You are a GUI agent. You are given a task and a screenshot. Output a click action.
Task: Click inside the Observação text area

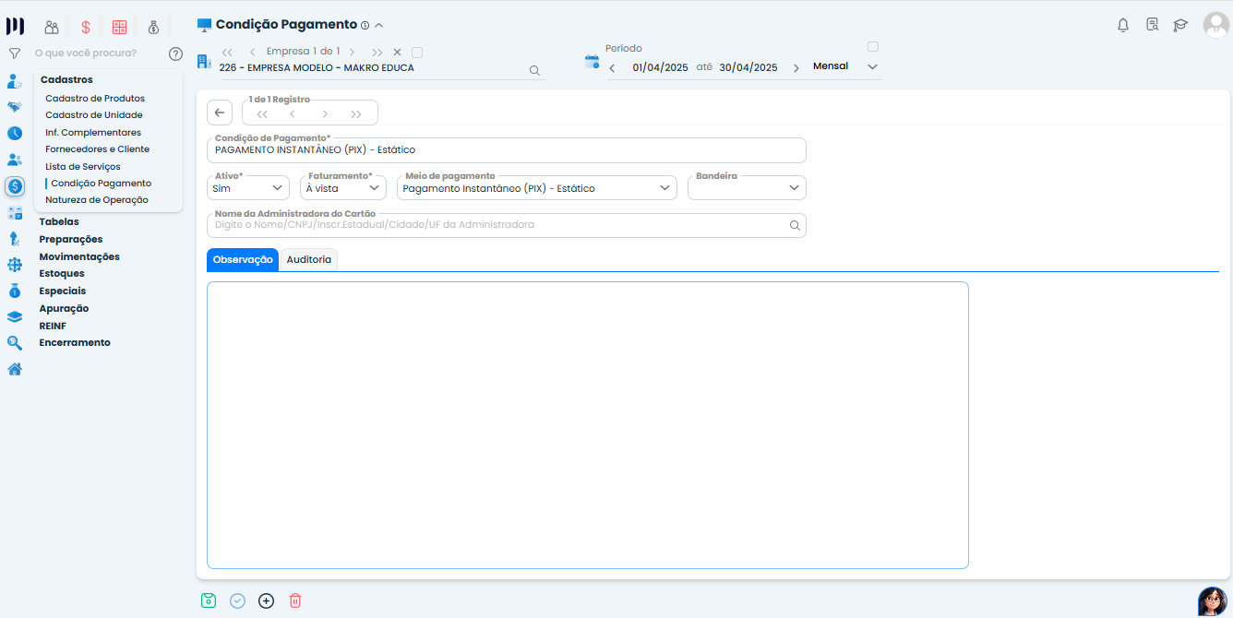(x=587, y=424)
